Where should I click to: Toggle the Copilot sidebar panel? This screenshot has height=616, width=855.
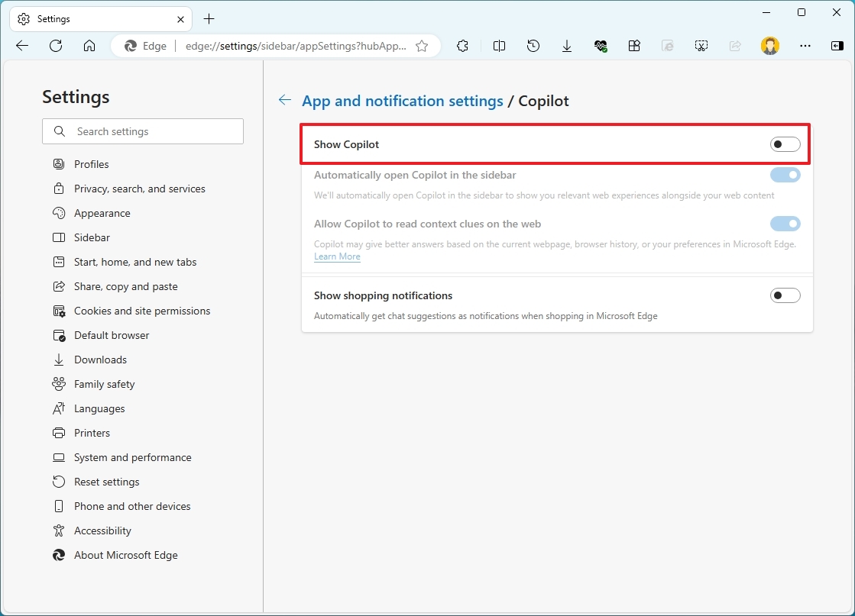[x=837, y=46]
